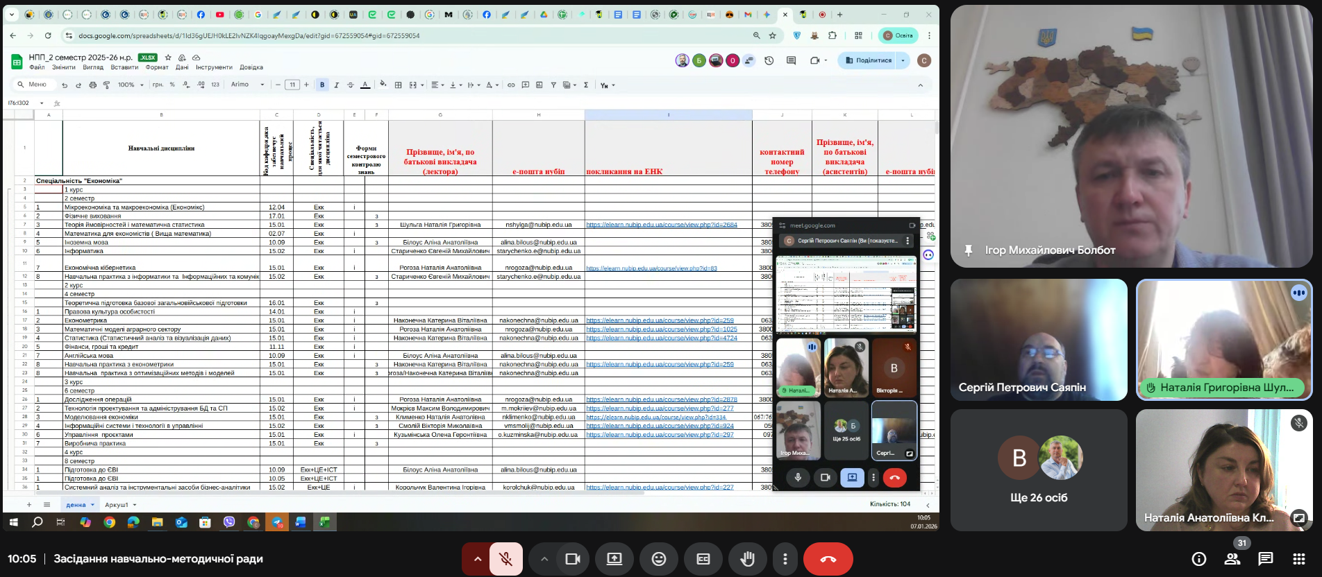Image resolution: width=1322 pixels, height=577 pixels.
Task: Open the emoji reactions button
Action: coord(658,559)
